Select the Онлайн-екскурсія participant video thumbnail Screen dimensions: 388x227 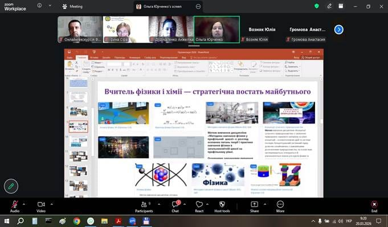click(80, 30)
